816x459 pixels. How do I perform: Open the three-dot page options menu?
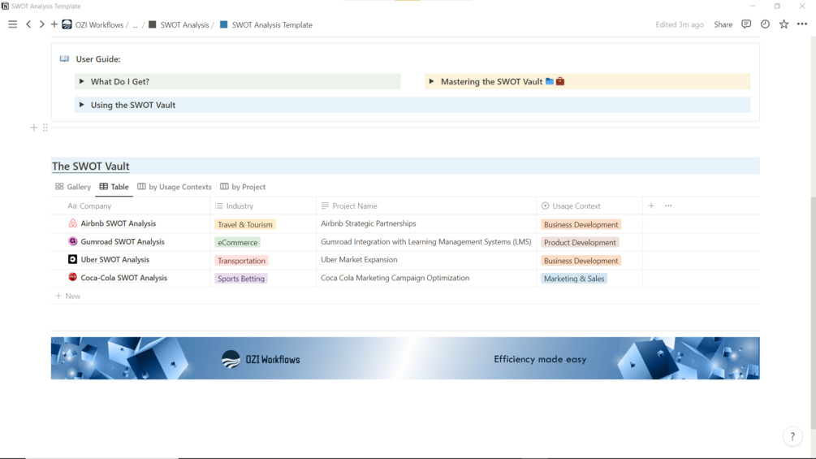802,24
